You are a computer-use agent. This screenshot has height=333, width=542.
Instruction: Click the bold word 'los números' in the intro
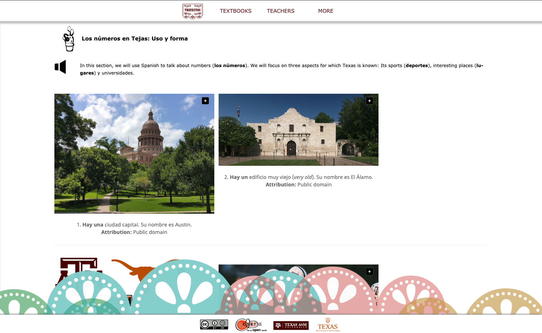pos(230,66)
